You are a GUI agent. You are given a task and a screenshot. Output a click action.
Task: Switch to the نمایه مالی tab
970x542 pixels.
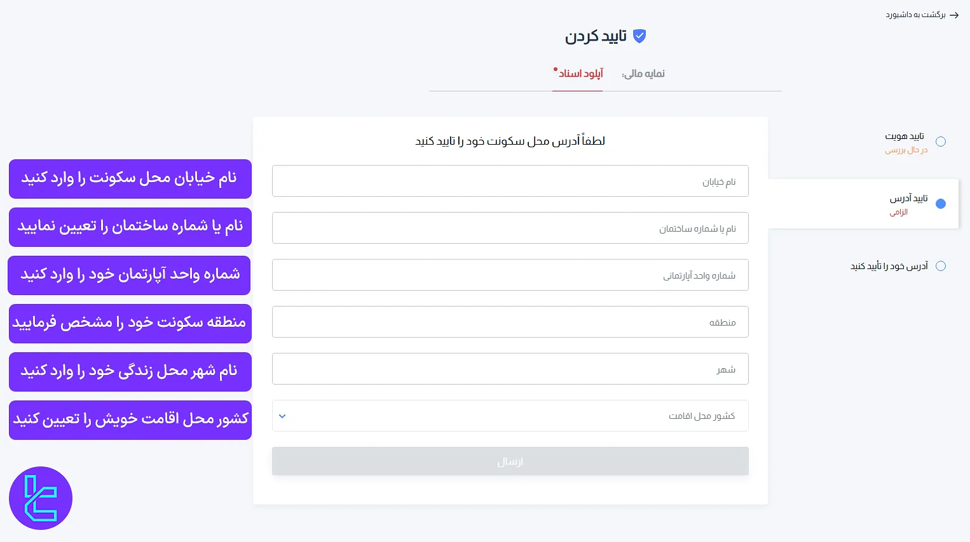click(x=643, y=74)
